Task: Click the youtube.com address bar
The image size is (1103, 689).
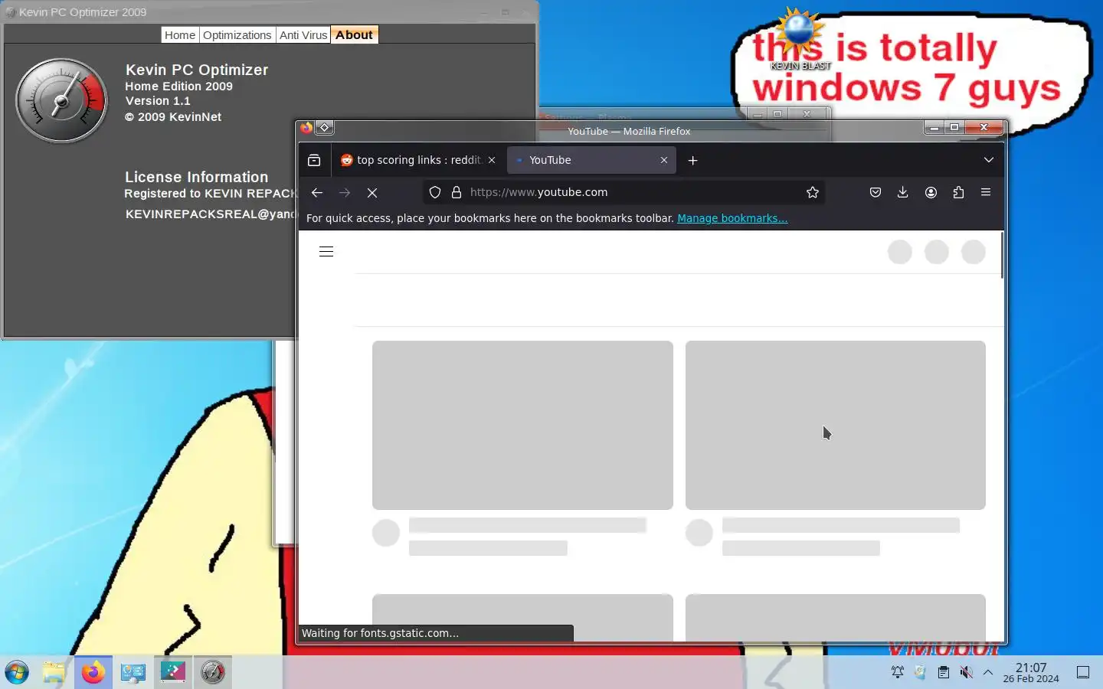Action: click(624, 193)
